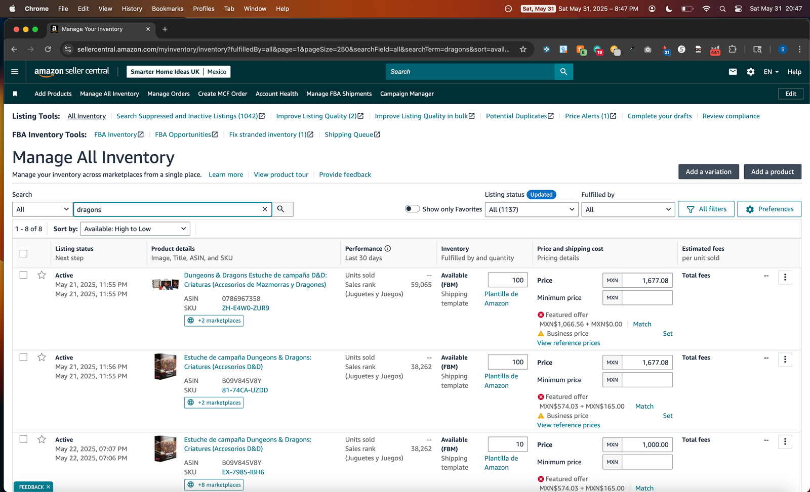The width and height of the screenshot is (810, 492).
Task: Open the Fulfilled by dropdown
Action: pyautogui.click(x=628, y=209)
